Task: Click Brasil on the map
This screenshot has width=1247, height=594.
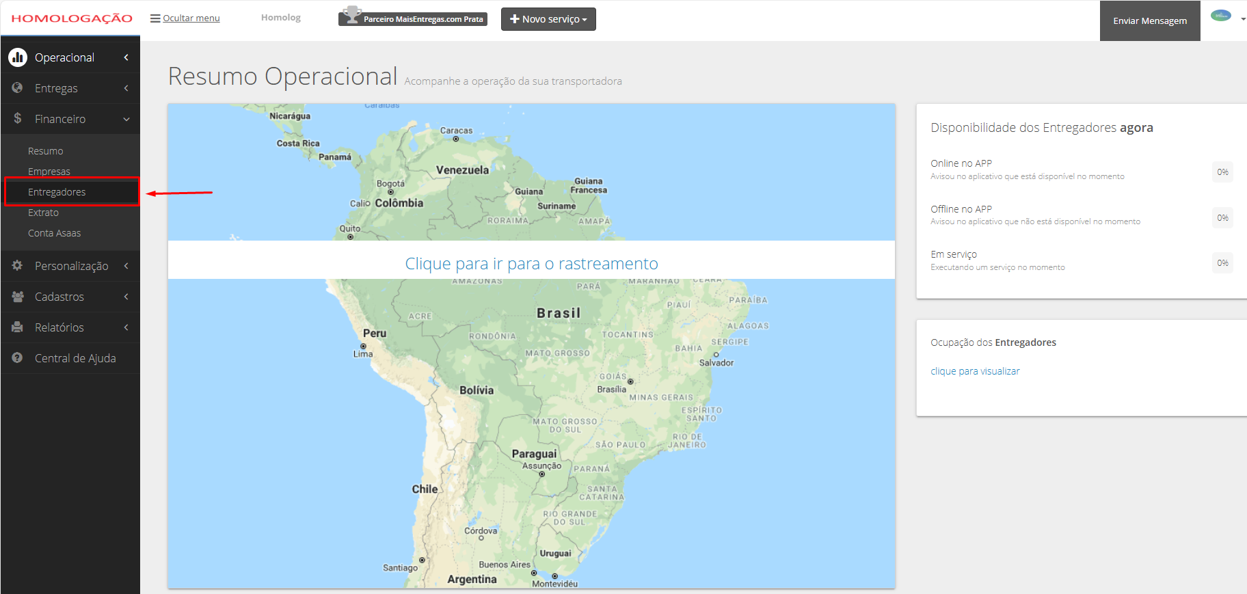Action: [x=559, y=313]
